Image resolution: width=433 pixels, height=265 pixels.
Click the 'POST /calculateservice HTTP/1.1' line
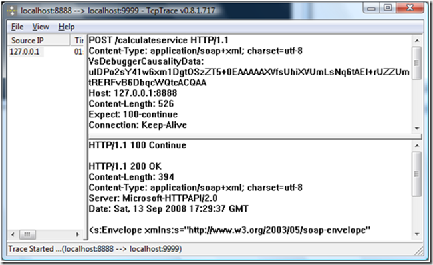pos(158,41)
